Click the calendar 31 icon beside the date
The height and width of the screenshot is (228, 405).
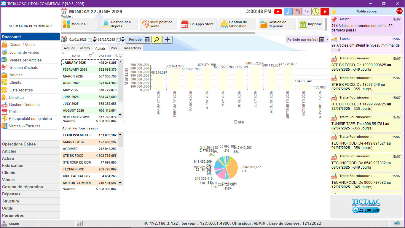pyautogui.click(x=64, y=11)
